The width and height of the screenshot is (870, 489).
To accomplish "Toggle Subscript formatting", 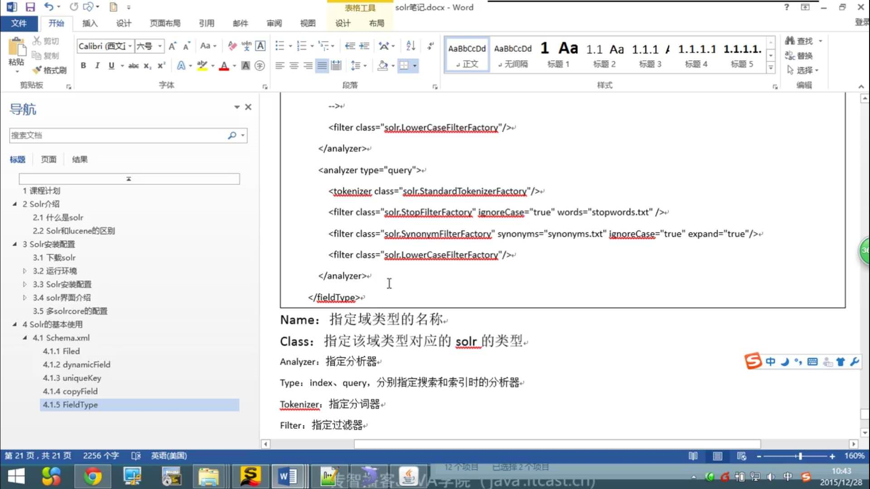I will click(x=147, y=66).
